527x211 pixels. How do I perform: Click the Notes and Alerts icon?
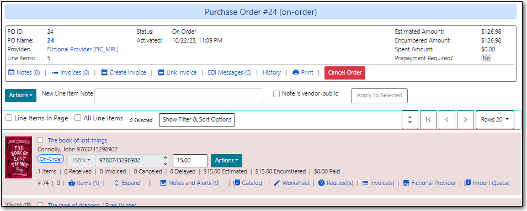click(163, 183)
